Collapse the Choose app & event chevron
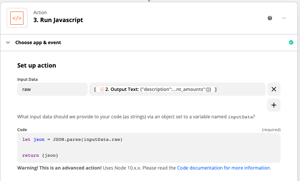 pos(8,42)
